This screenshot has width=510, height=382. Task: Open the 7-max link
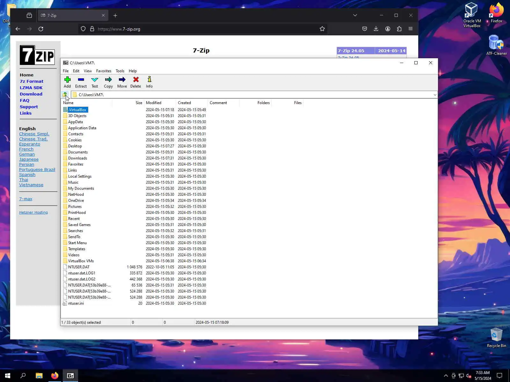[25, 199]
